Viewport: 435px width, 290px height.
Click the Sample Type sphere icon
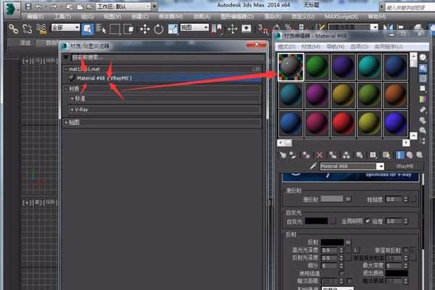(x=423, y=57)
